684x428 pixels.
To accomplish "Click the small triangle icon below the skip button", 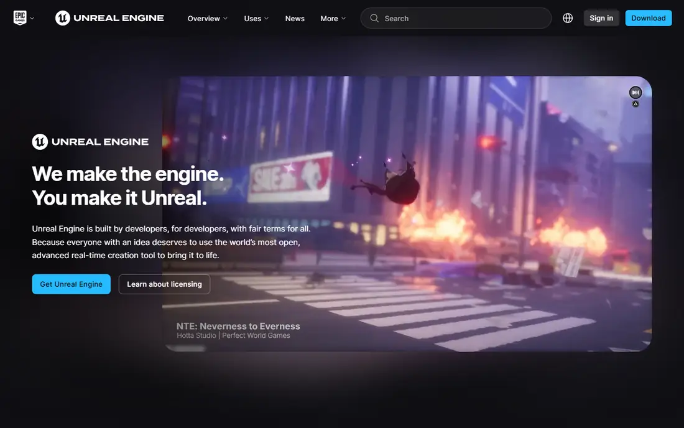I will (x=635, y=104).
